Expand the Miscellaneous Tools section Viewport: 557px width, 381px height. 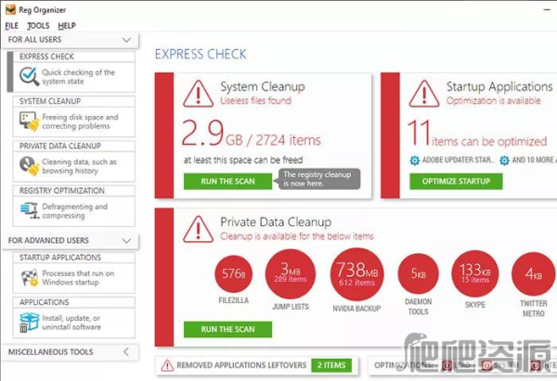point(127,352)
